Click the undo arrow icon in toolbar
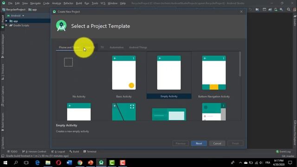The width and height of the screenshot is (297, 167). pos(251,9)
